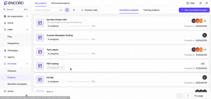Open the PDF testing project title
The height and width of the screenshot is (99, 211).
click(52, 64)
